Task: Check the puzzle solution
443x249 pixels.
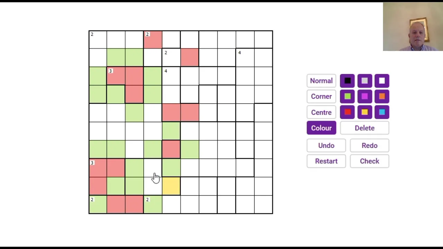Action: point(369,161)
